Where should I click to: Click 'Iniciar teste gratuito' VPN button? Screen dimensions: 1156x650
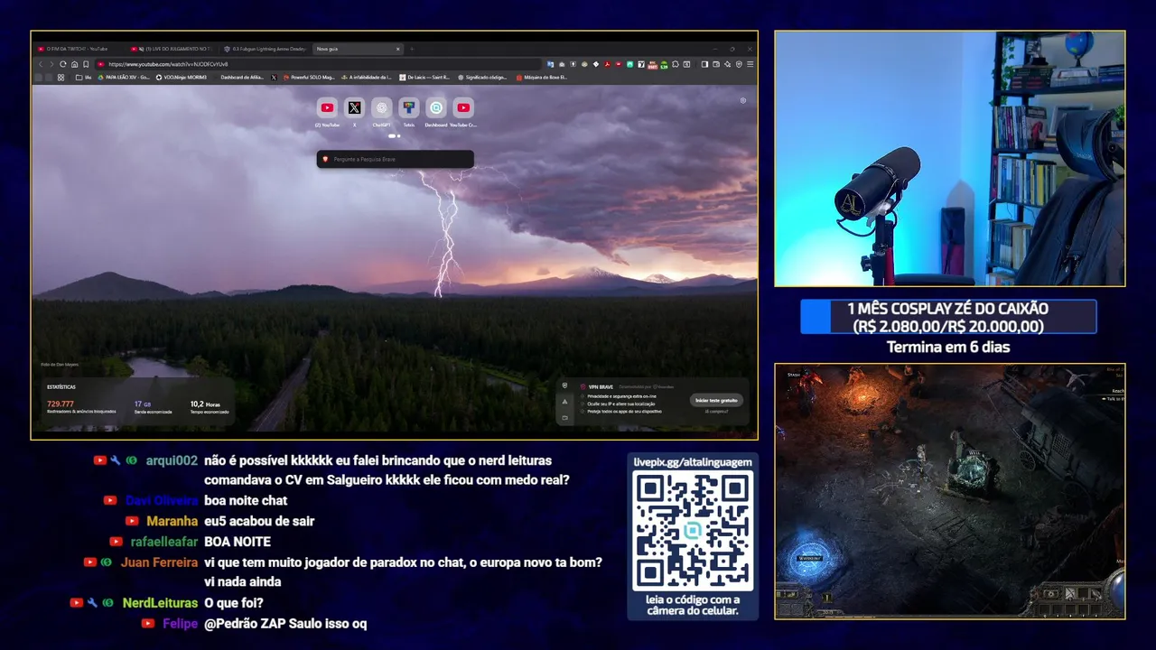coord(716,400)
